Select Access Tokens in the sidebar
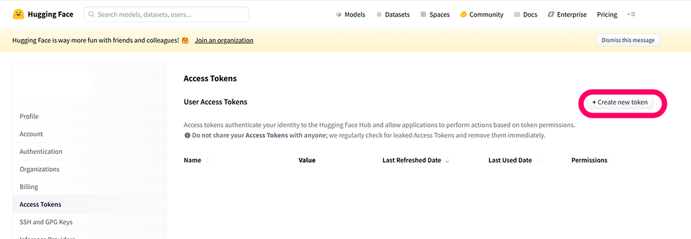691x239 pixels. pyautogui.click(x=89, y=205)
